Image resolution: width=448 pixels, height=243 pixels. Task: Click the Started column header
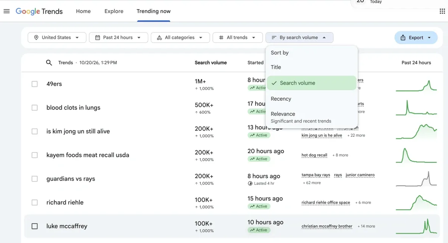255,63
